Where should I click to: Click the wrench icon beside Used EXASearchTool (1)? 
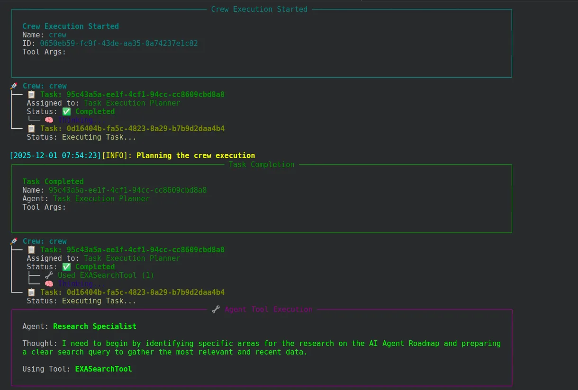49,275
